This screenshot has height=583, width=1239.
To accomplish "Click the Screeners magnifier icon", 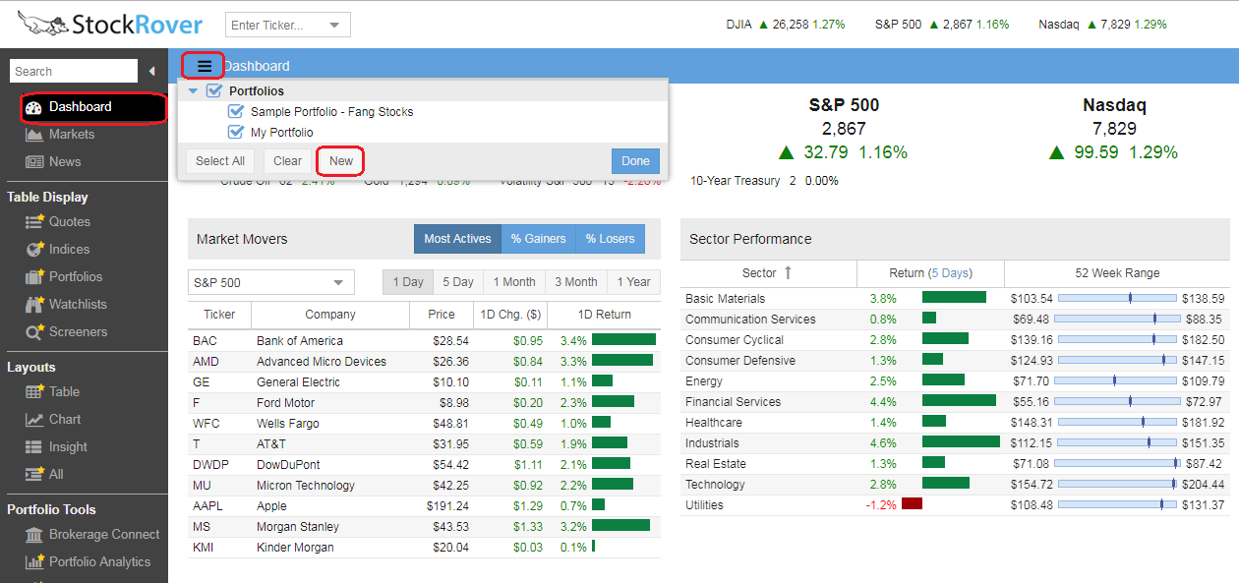I will 34,332.
